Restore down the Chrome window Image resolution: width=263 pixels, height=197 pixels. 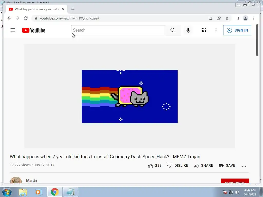[245, 5]
